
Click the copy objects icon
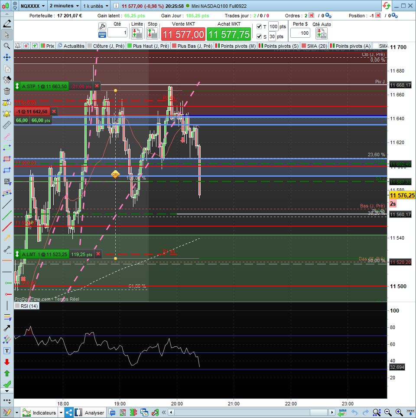[7, 69]
